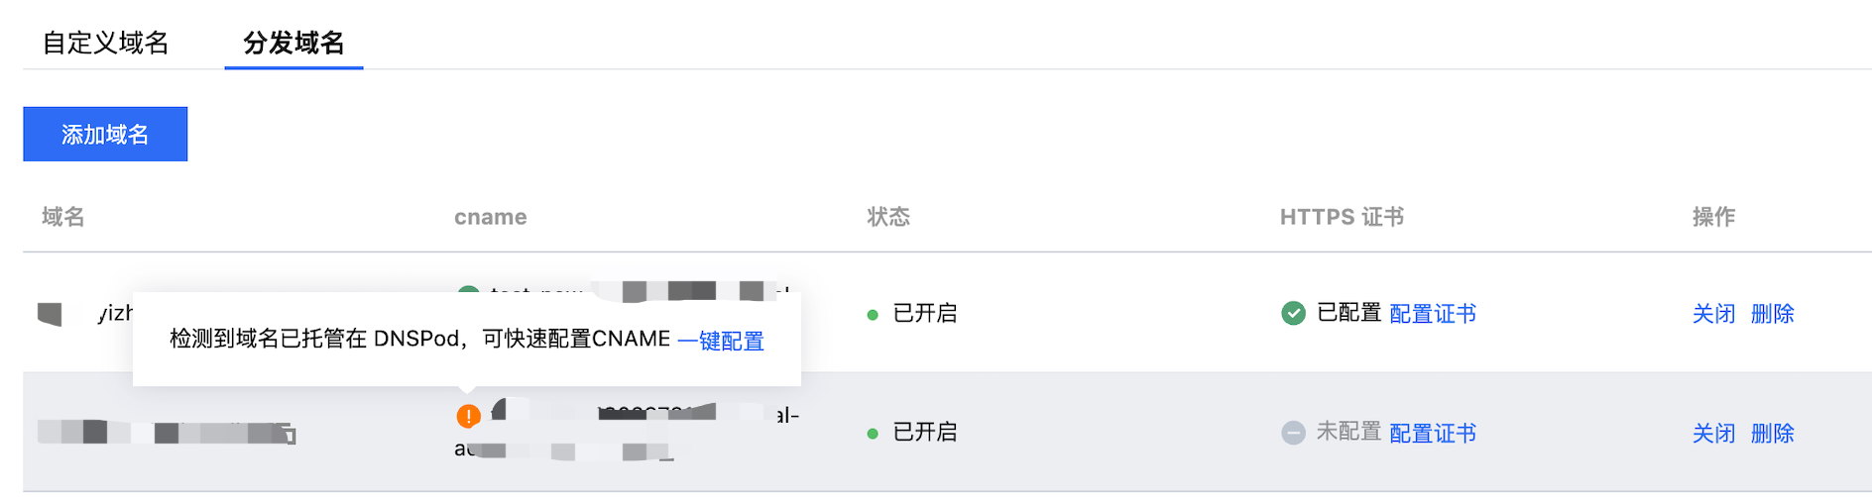Click 删除 in the 已配置 domain row
This screenshot has width=1872, height=497.
coord(1772,314)
